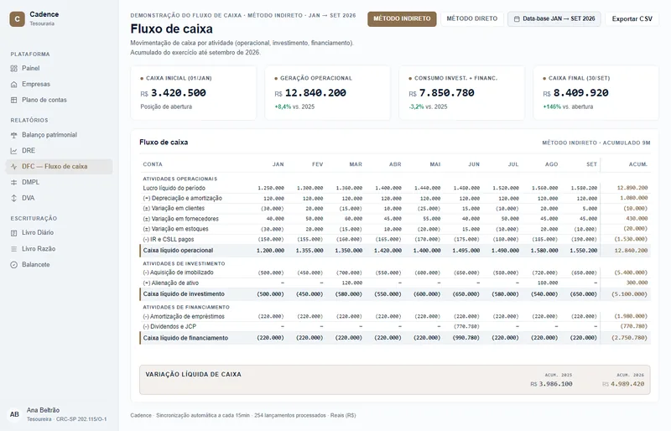
Task: Click the ACUM. column header
Action: pyautogui.click(x=638, y=164)
